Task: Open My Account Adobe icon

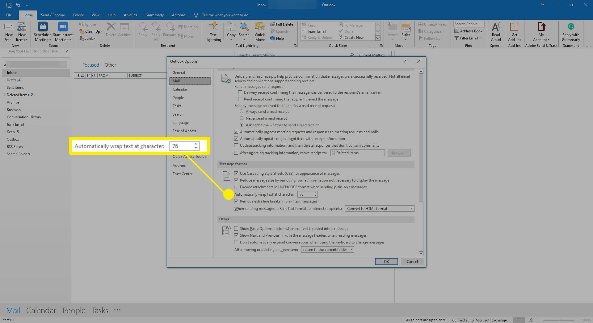Action: [x=541, y=27]
